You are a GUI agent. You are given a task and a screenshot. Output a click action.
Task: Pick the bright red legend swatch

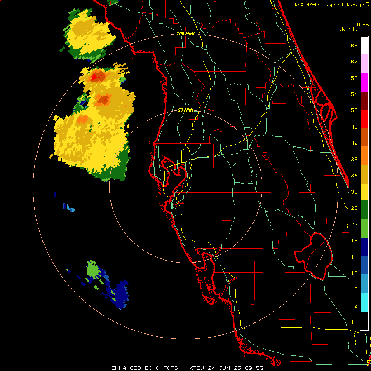(364, 119)
